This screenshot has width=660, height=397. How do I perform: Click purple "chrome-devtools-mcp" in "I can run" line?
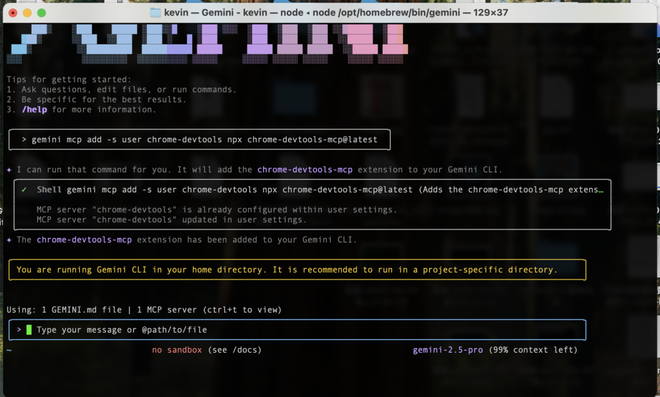coord(305,170)
